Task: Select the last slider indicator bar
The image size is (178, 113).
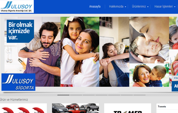Action: click(139, 95)
